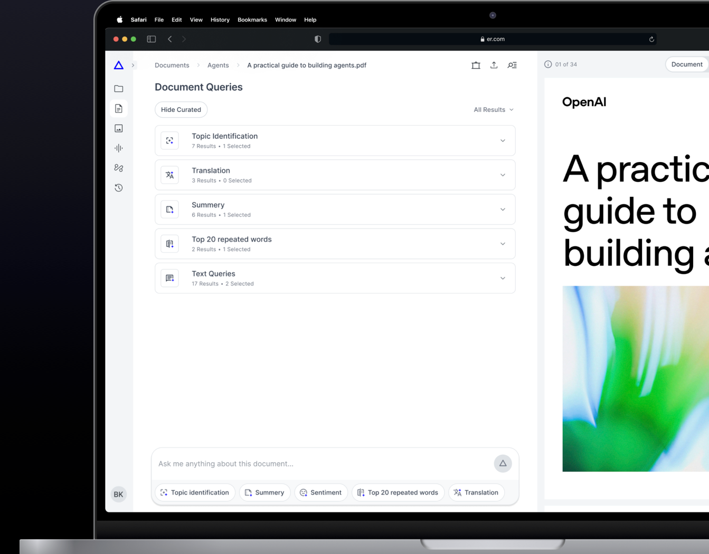Click the Translation quick chip

pyautogui.click(x=476, y=492)
